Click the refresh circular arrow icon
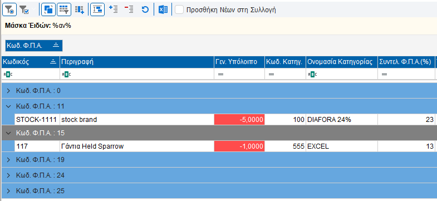This screenshot has height=201, width=437. (x=145, y=10)
